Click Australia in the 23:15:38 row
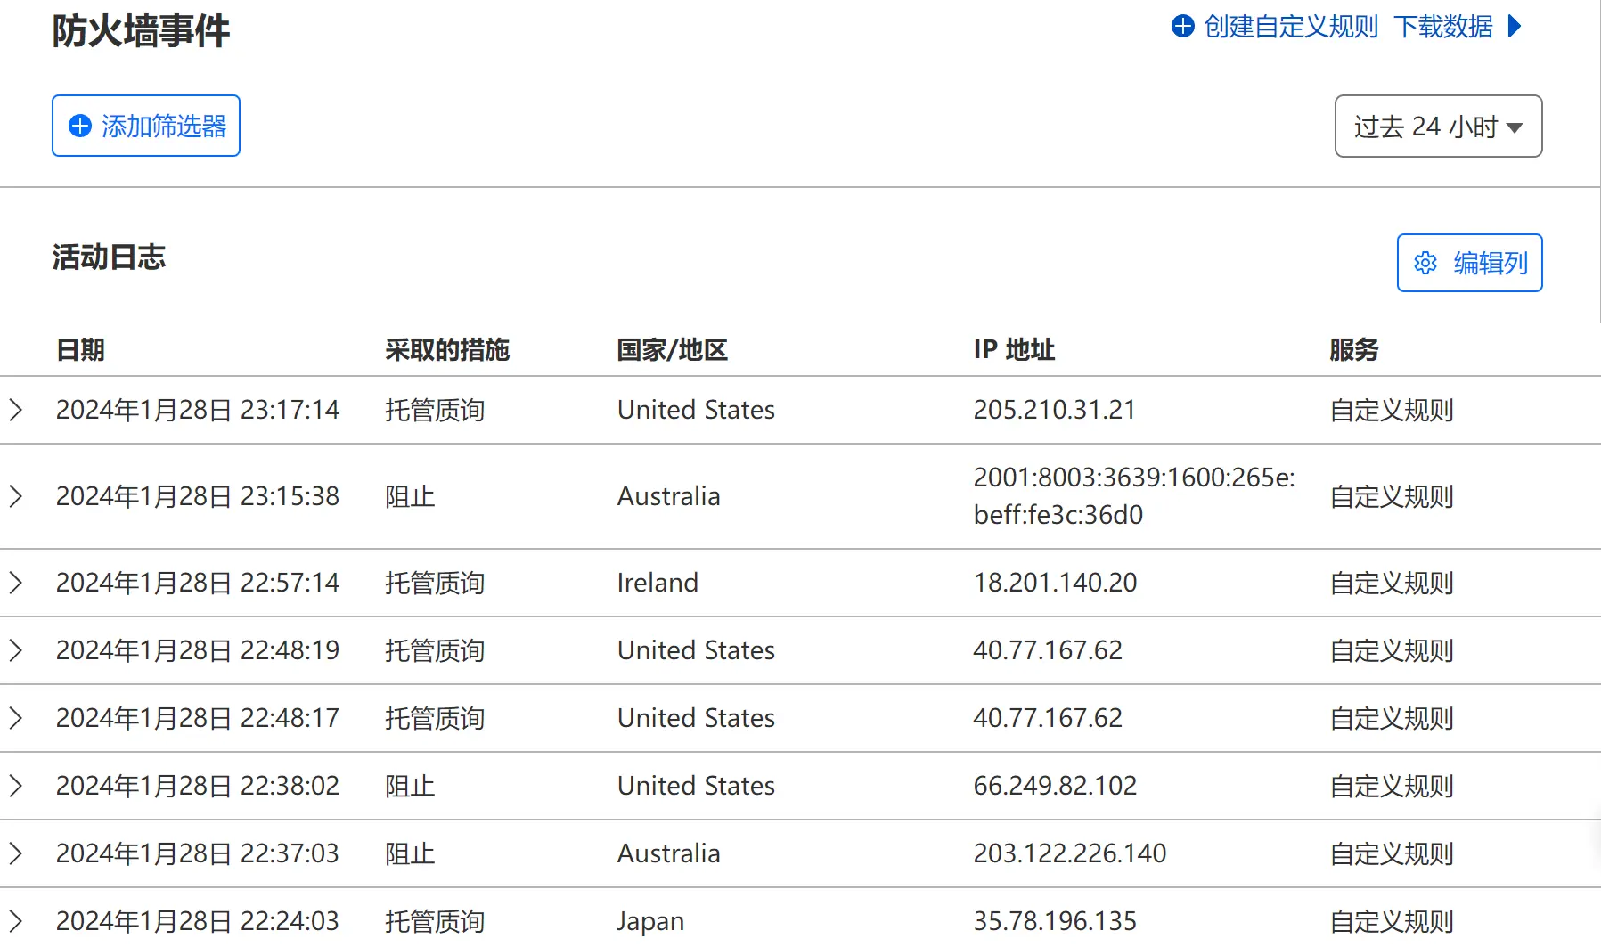Screen dimensions: 1601x947 tap(669, 496)
